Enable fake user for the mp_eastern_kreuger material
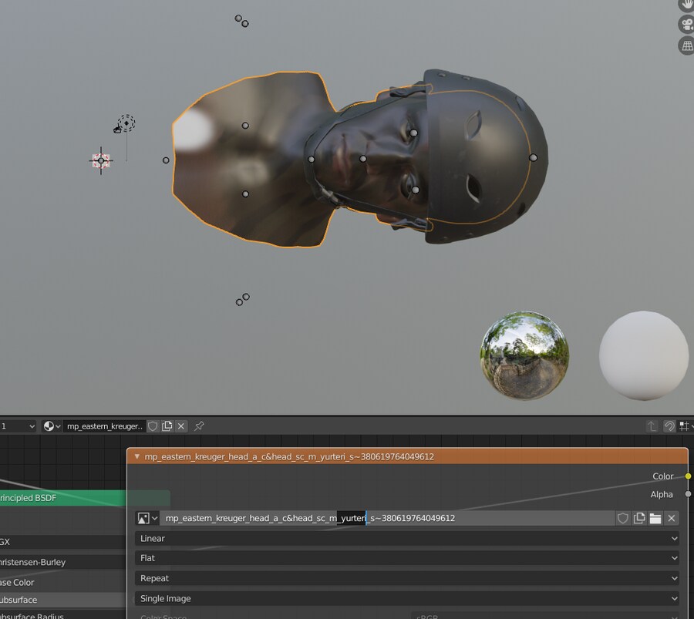694x619 pixels. (153, 426)
